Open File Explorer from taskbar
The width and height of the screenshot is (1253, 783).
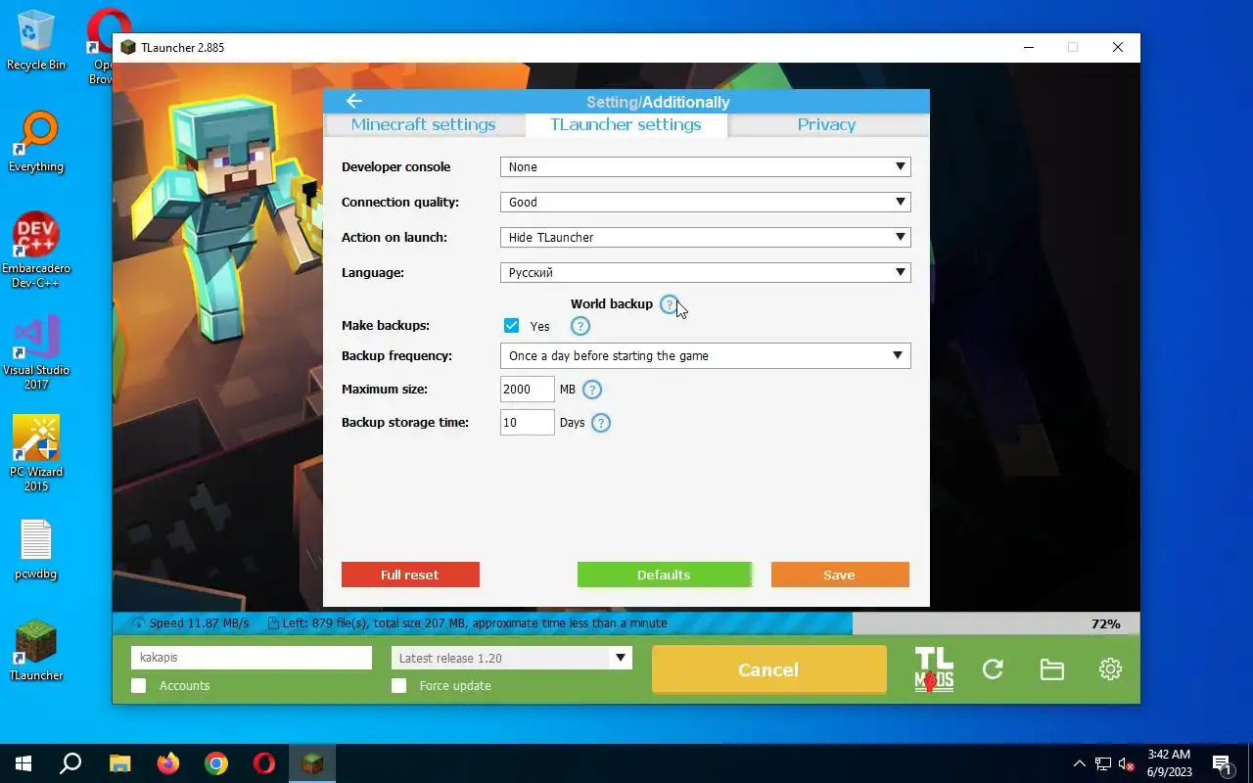(x=119, y=763)
